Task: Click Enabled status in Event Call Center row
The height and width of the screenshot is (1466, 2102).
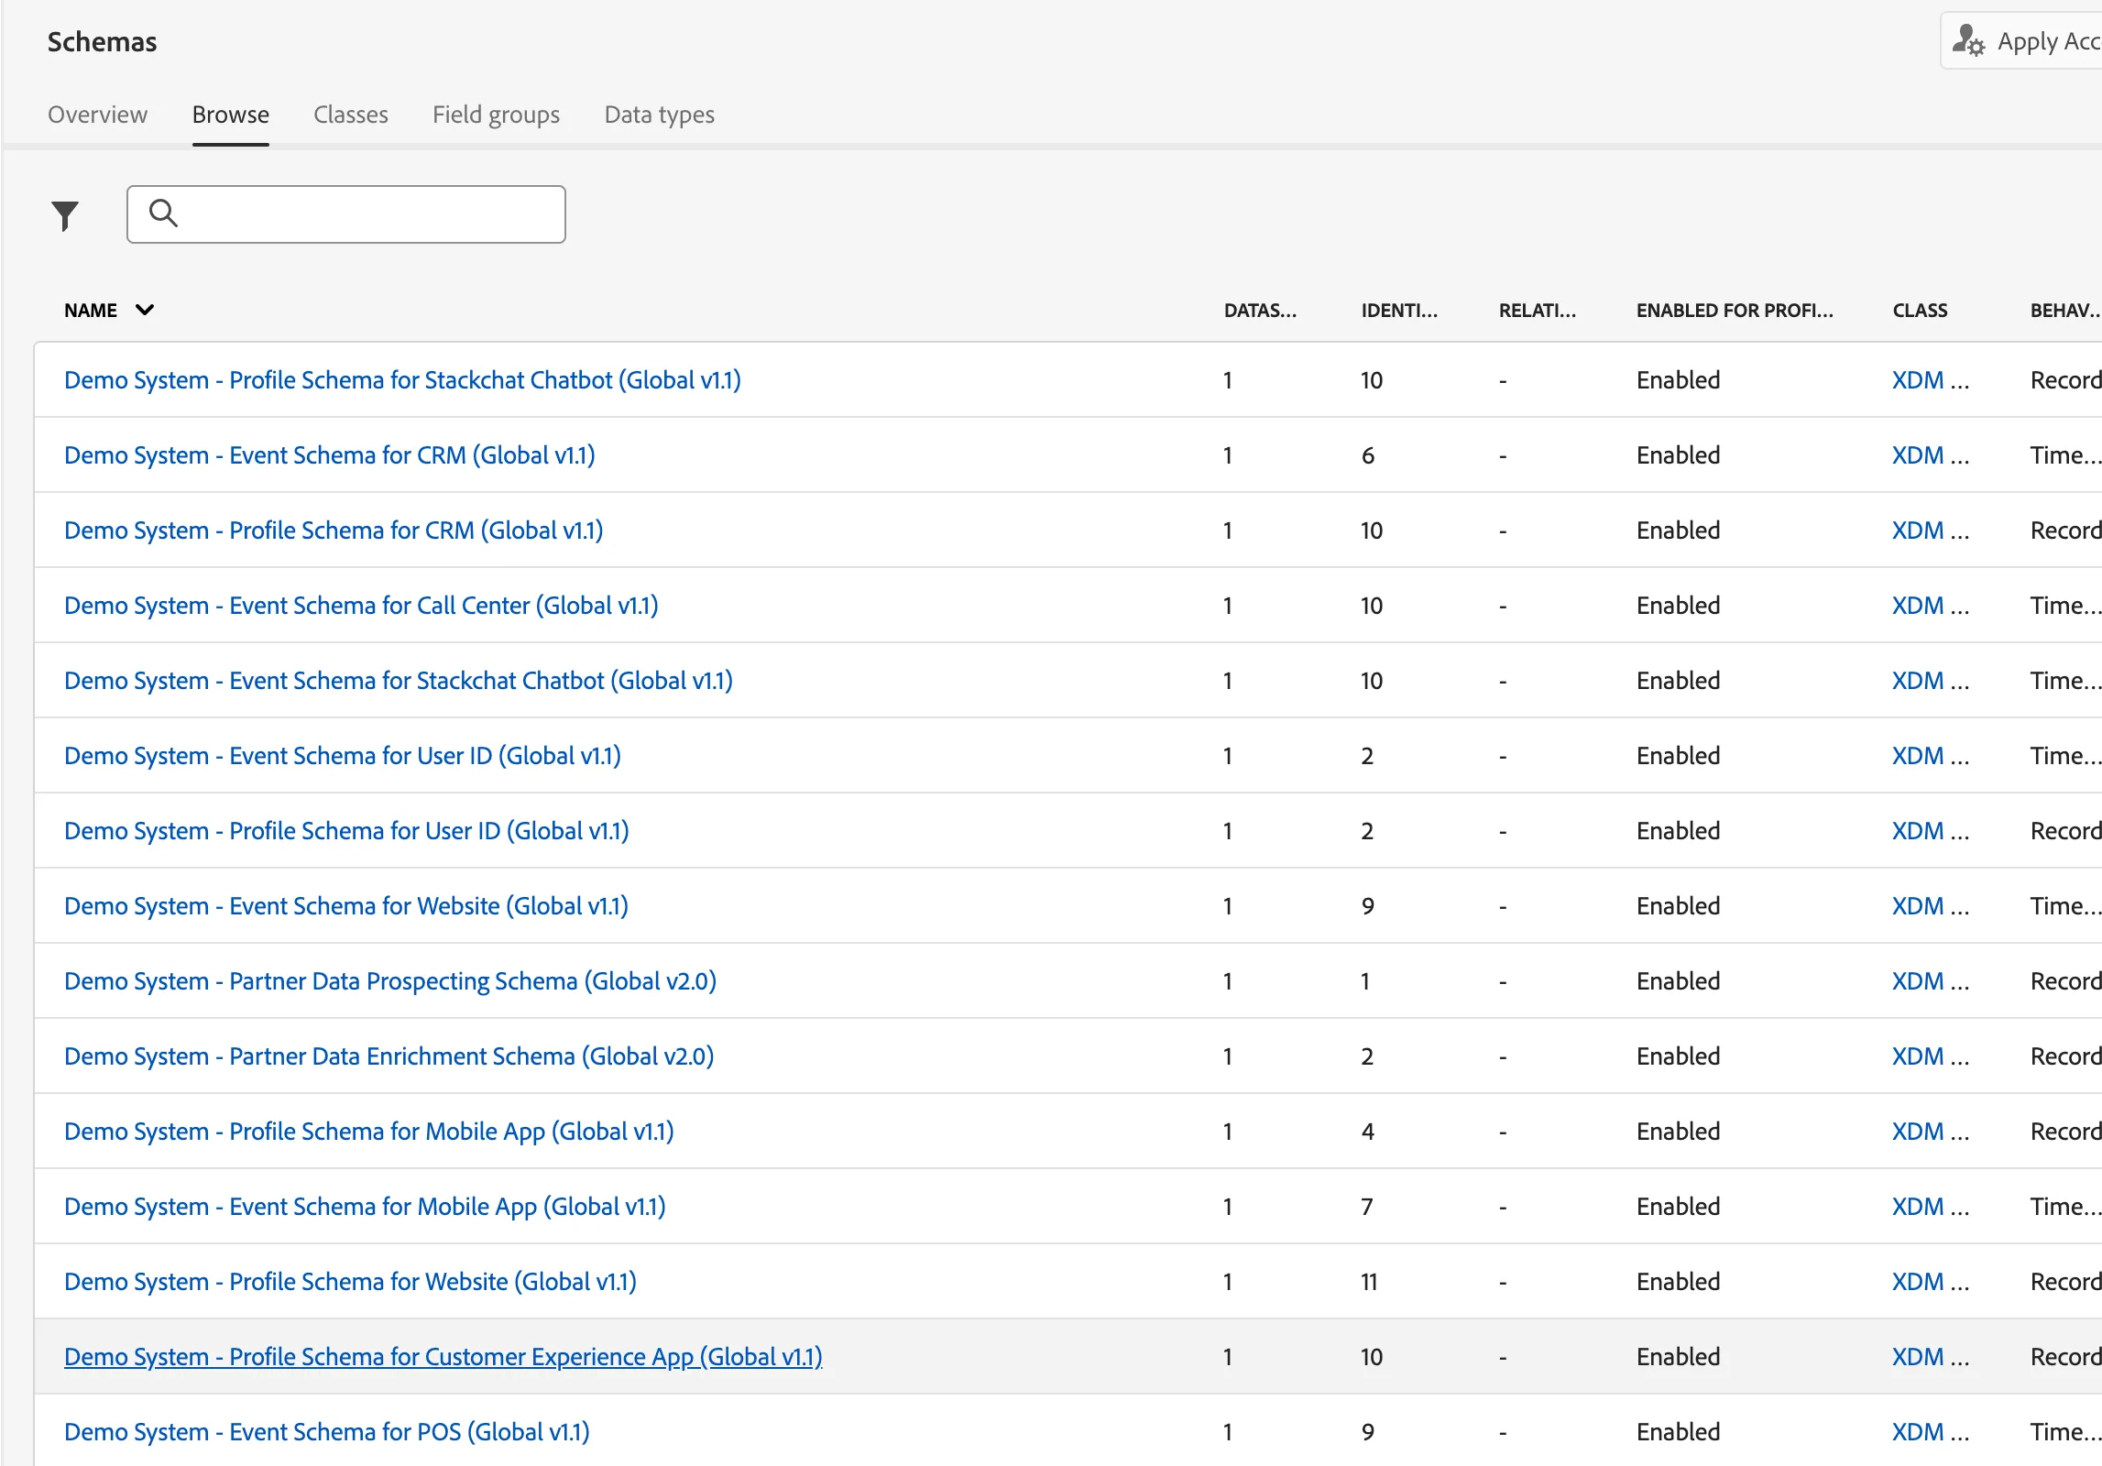Action: click(1678, 606)
